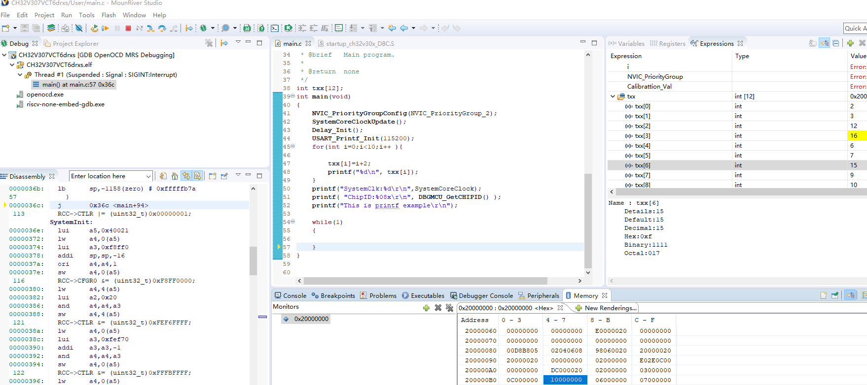The image size is (867, 385).
Task: Open the Peripherals tab
Action: click(539, 295)
